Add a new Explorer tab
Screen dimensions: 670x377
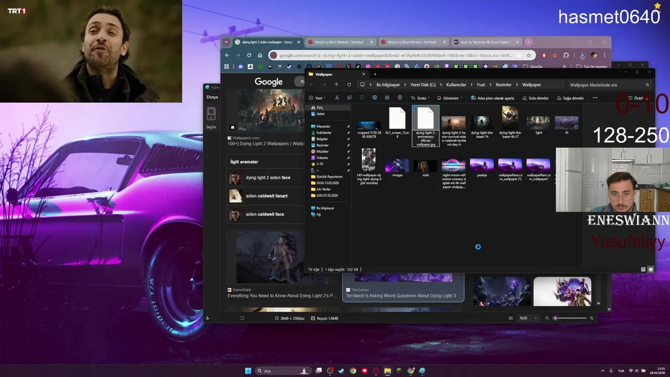click(x=375, y=74)
